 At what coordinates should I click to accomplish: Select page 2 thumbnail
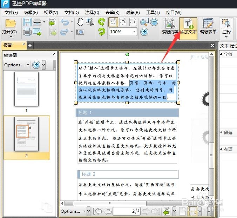[x=26, y=134]
